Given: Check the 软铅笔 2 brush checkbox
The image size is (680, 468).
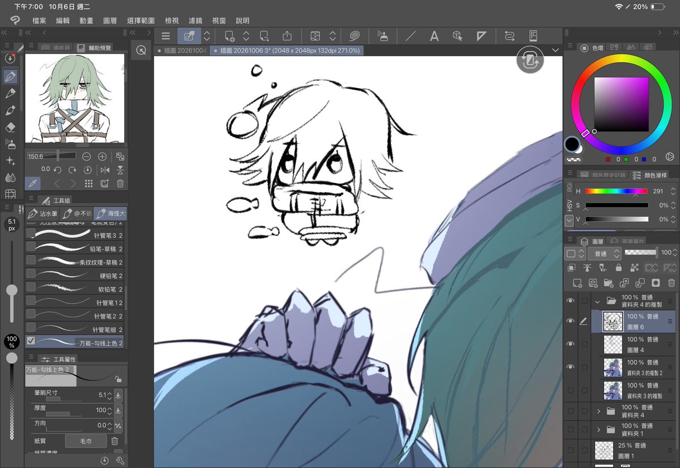Looking at the screenshot, I should (x=31, y=287).
